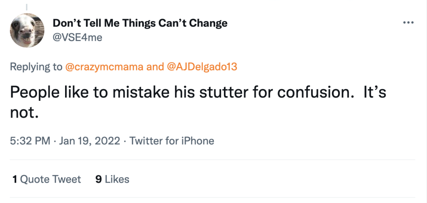Click "and" between the two mentions

pyautogui.click(x=156, y=67)
